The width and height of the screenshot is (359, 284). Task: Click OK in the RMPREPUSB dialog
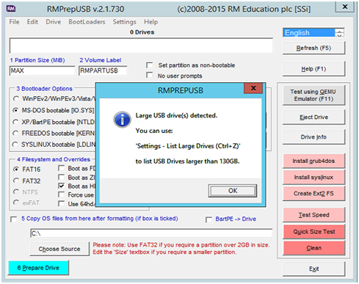click(x=233, y=191)
